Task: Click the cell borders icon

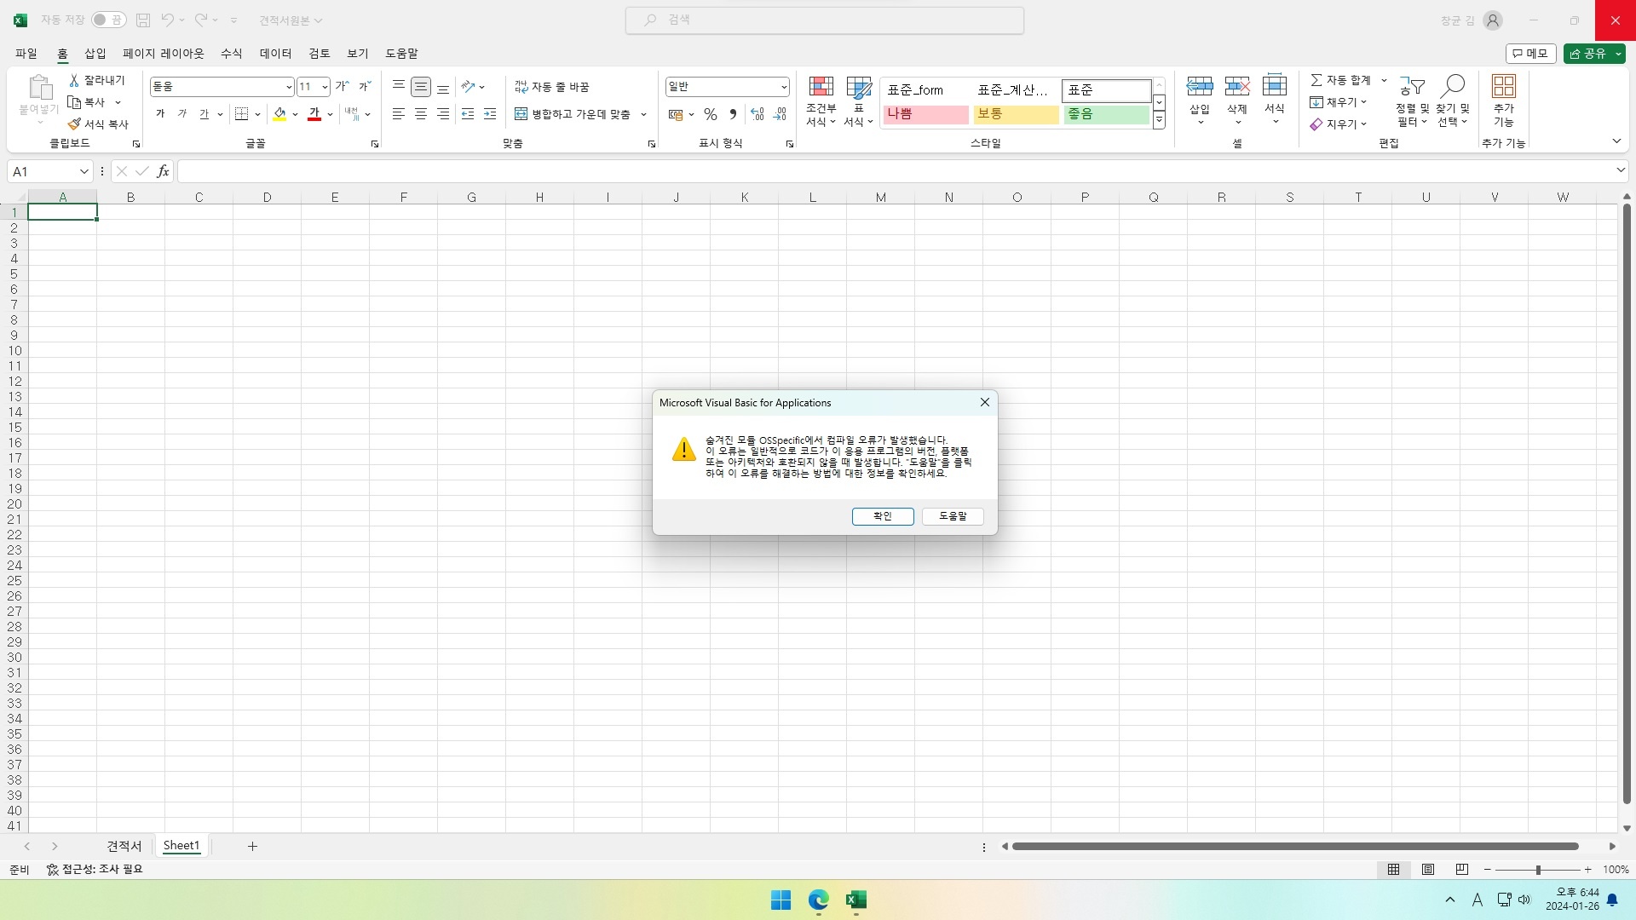Action: [x=242, y=114]
